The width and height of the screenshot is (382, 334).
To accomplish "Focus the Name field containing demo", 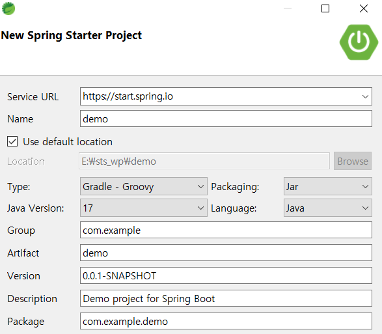I will pyautogui.click(x=226, y=118).
